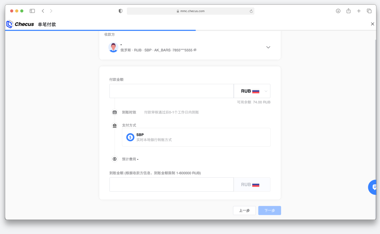Close the 单笔付款 payment page
The width and height of the screenshot is (380, 234).
[x=373, y=24]
